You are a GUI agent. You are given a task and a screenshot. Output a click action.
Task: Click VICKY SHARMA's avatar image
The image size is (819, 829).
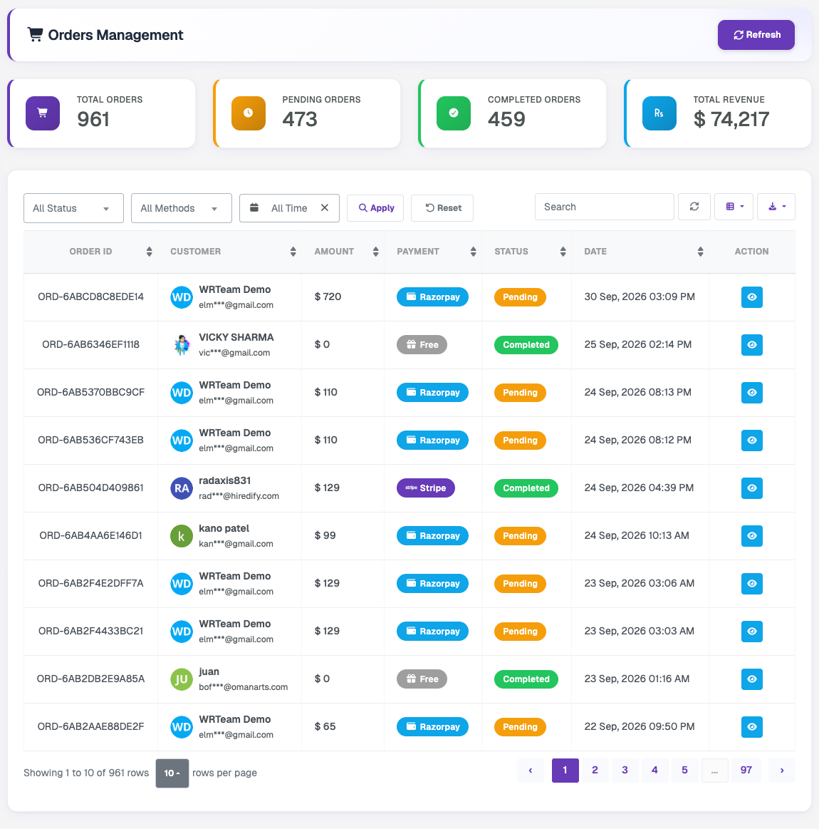coord(182,345)
